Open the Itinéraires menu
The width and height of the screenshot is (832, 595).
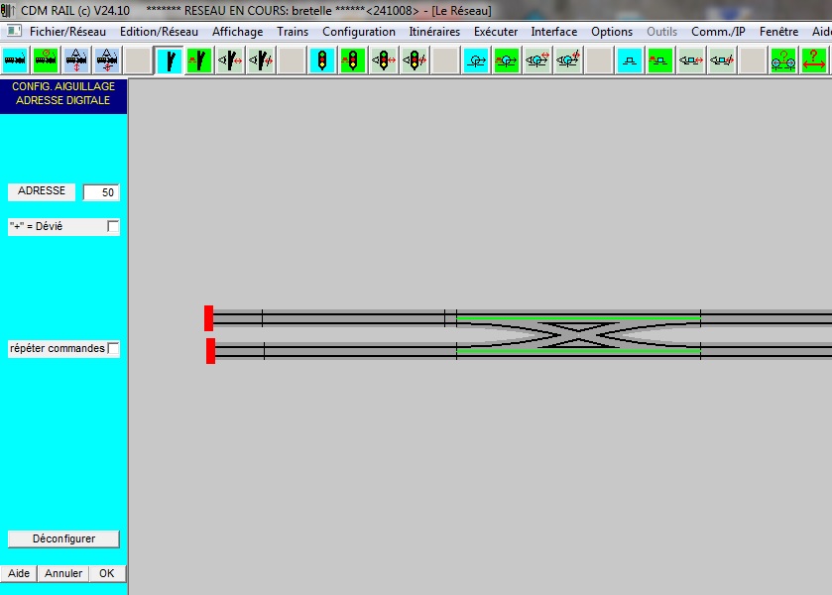(434, 32)
